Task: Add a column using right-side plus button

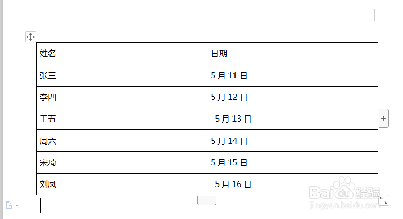Action: (x=384, y=118)
